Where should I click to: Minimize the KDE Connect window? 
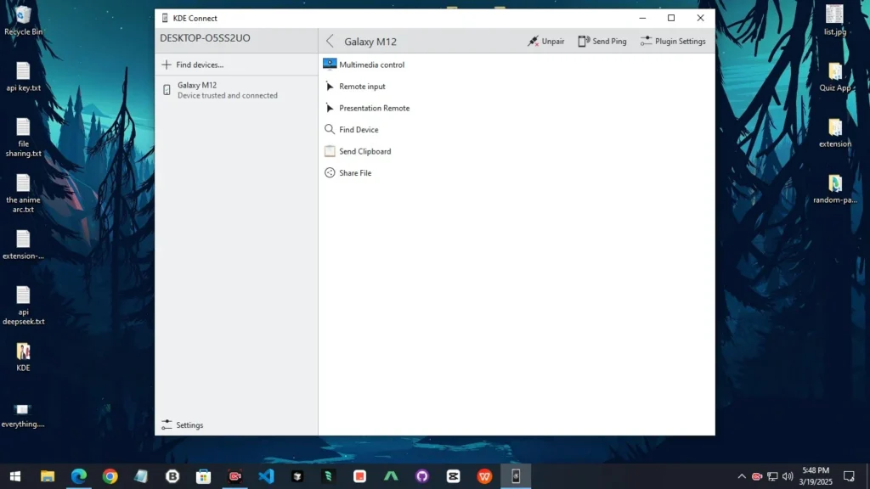(x=642, y=18)
